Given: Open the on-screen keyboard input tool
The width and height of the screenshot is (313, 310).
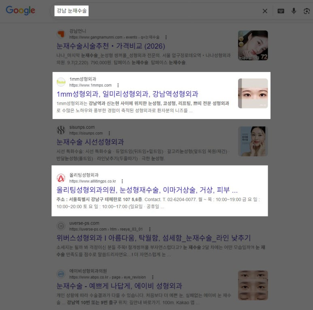Looking at the screenshot, I should 281,11.
